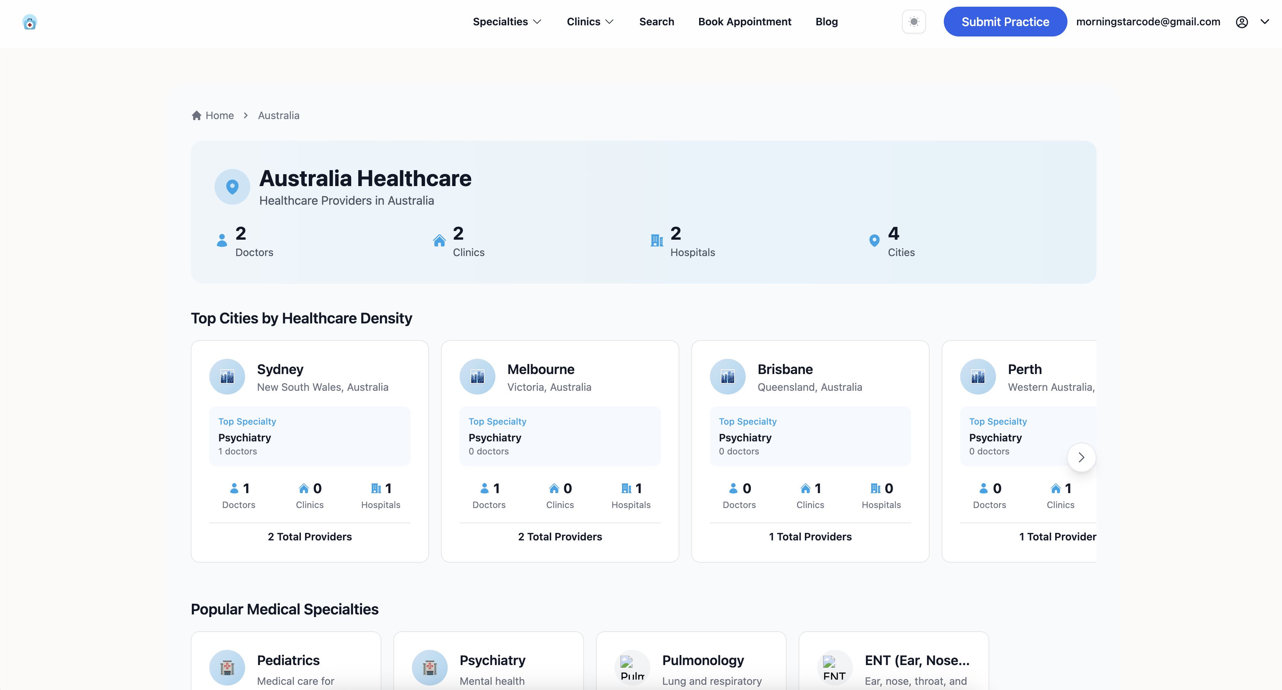Click the Australia Healthcare location pin icon

click(232, 187)
